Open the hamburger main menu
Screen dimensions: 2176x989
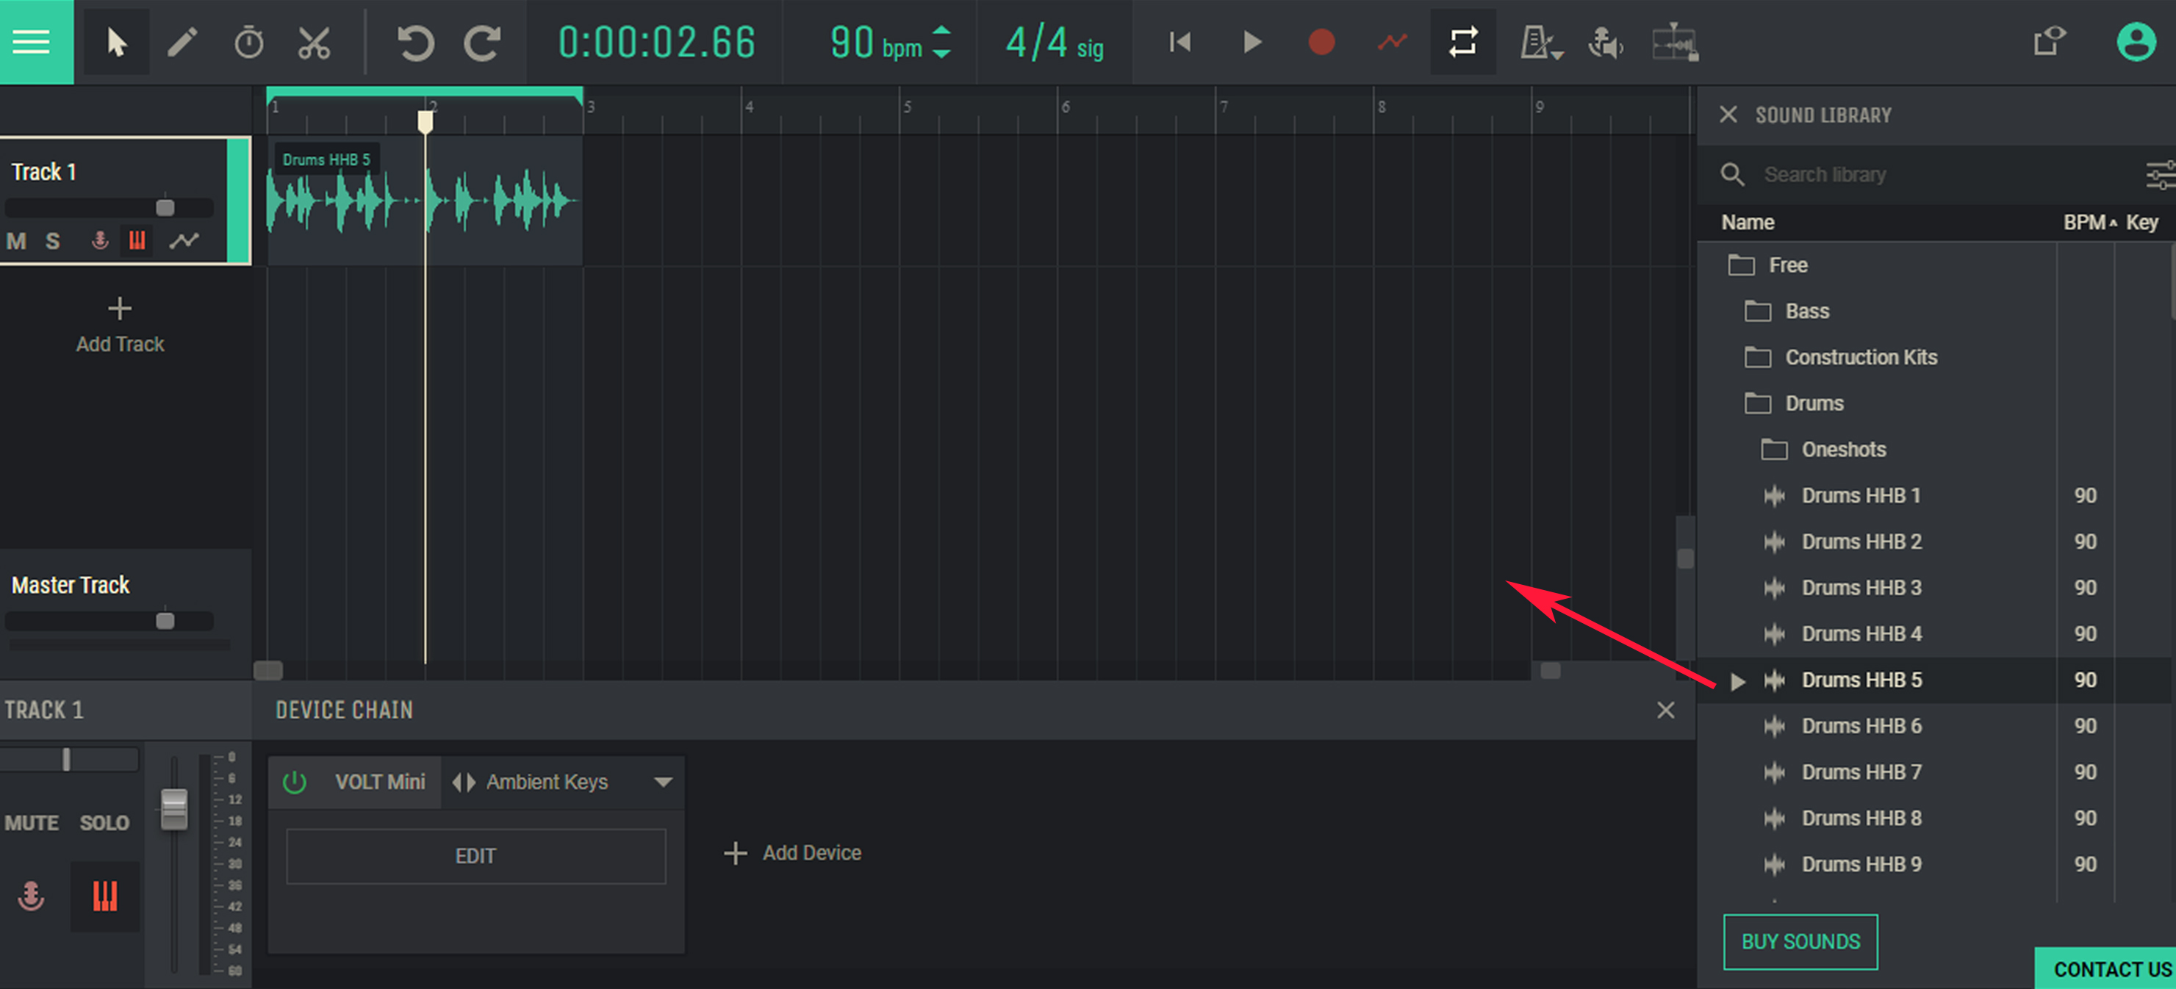(x=32, y=42)
